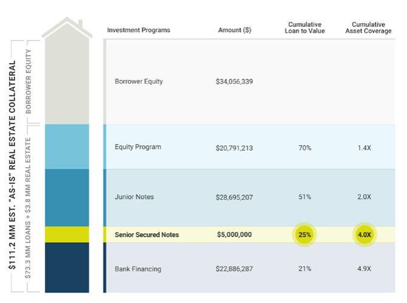Click the Amount ($) column header
The height and width of the screenshot is (303, 407).
click(234, 30)
